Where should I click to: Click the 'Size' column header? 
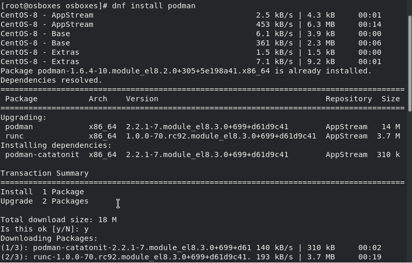coord(391,99)
